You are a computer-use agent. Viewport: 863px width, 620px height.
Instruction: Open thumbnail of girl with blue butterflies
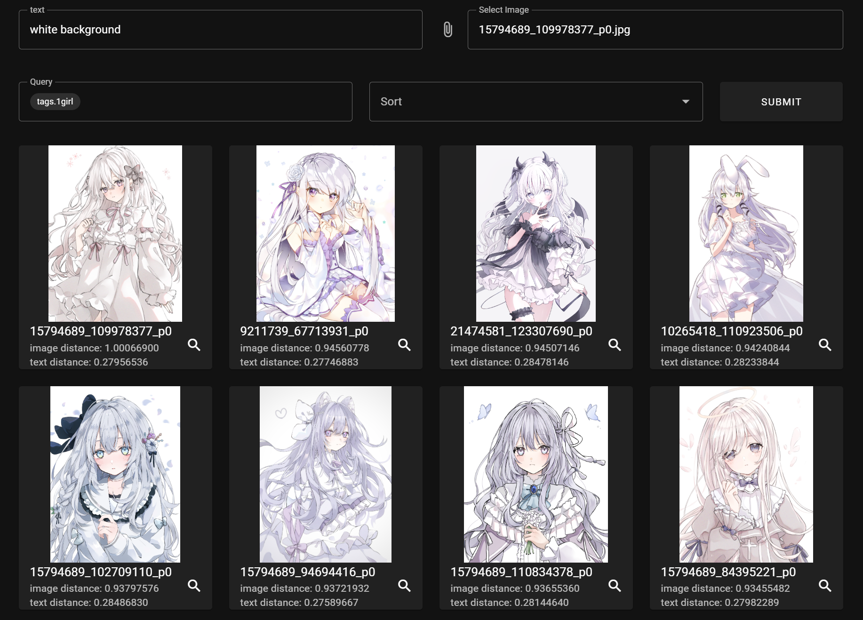coord(535,474)
